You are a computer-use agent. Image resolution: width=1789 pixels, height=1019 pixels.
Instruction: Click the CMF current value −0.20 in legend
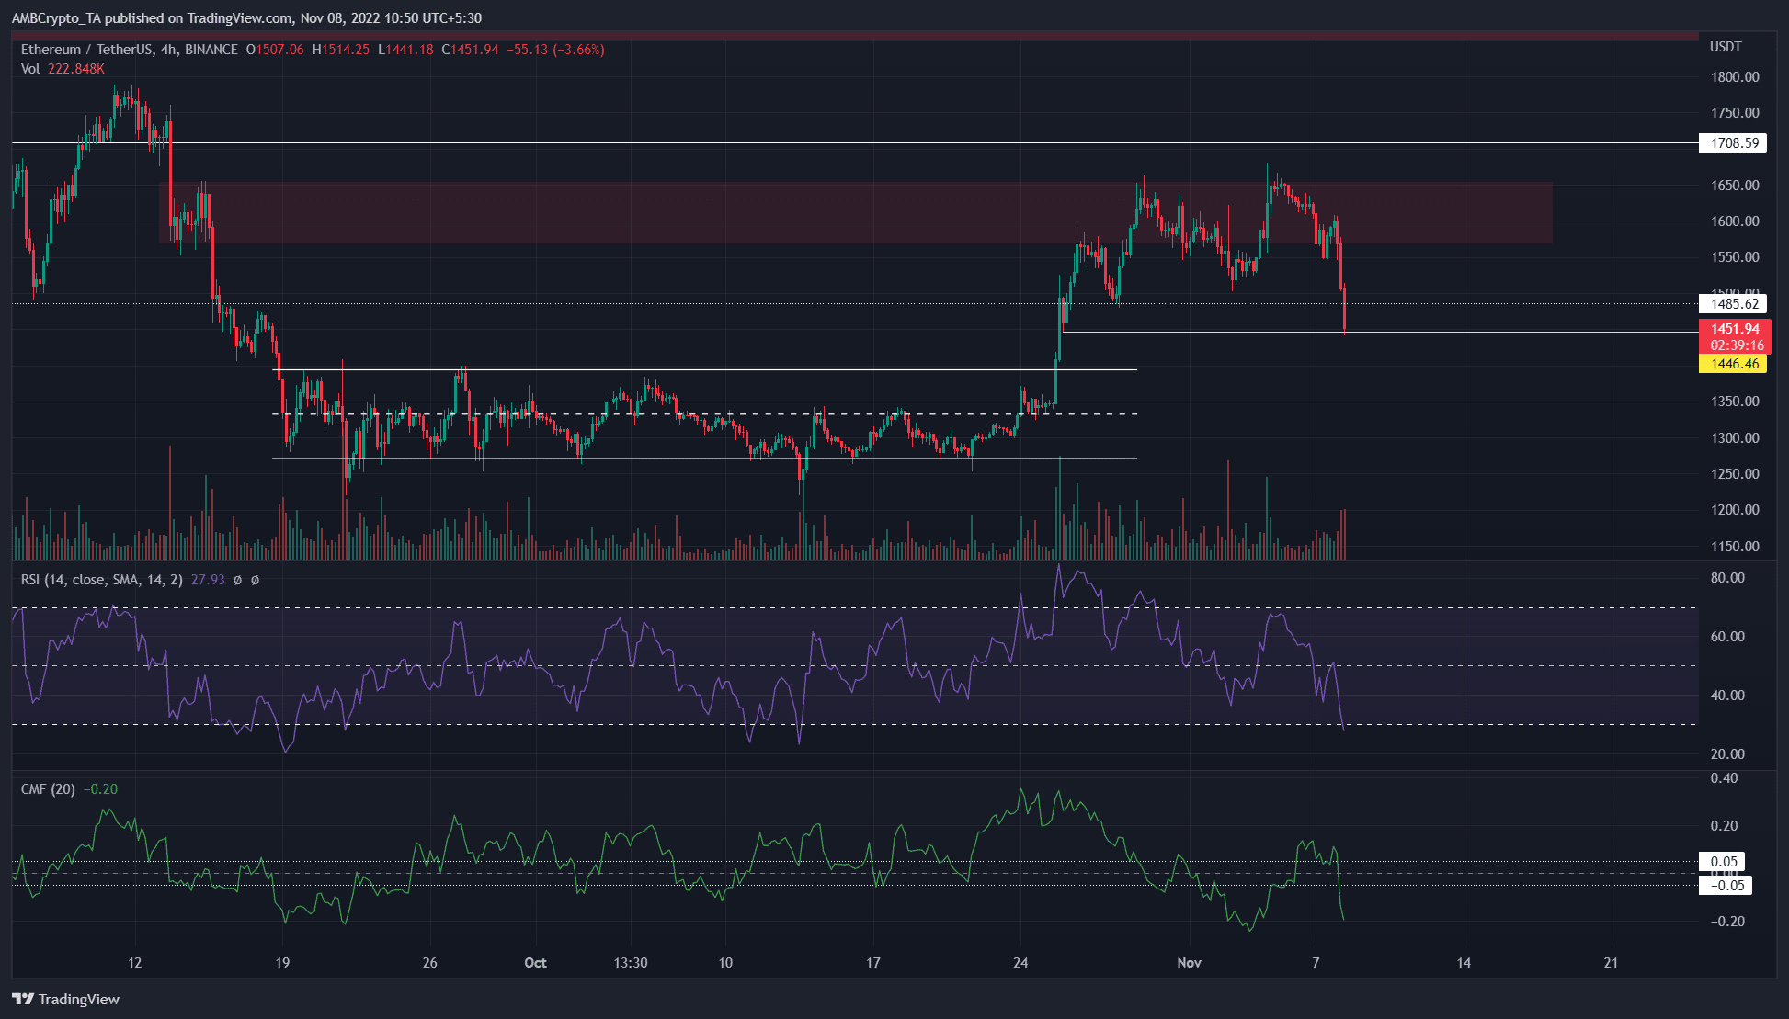point(100,789)
